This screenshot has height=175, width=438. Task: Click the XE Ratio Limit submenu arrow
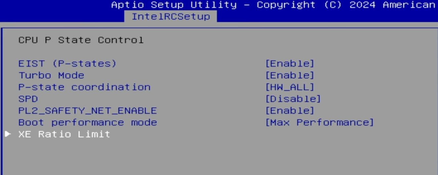pos(8,134)
